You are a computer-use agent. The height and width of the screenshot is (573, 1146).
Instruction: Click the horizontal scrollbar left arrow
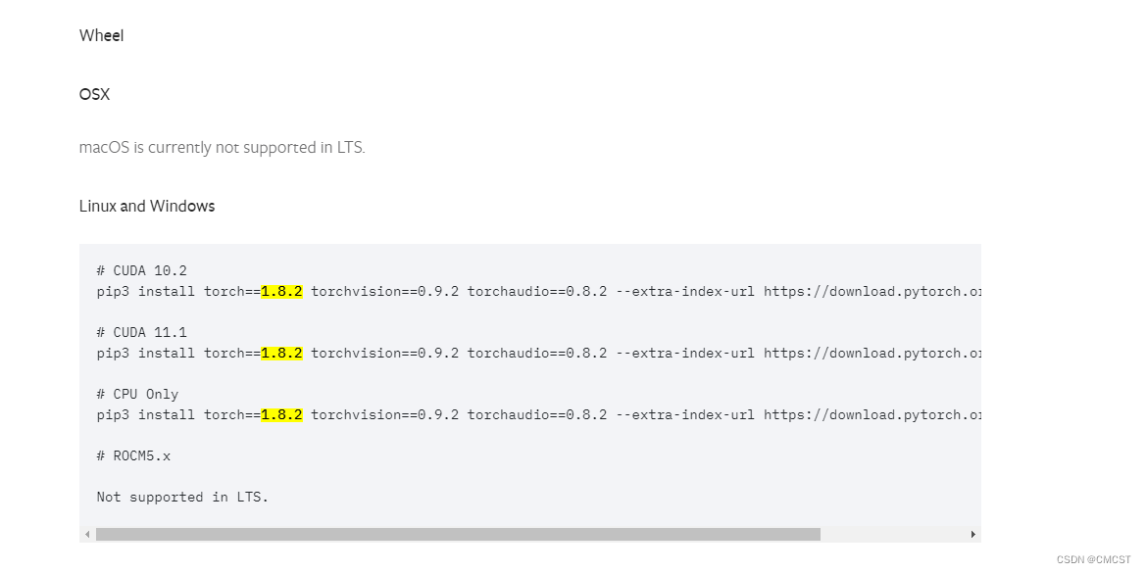87,535
